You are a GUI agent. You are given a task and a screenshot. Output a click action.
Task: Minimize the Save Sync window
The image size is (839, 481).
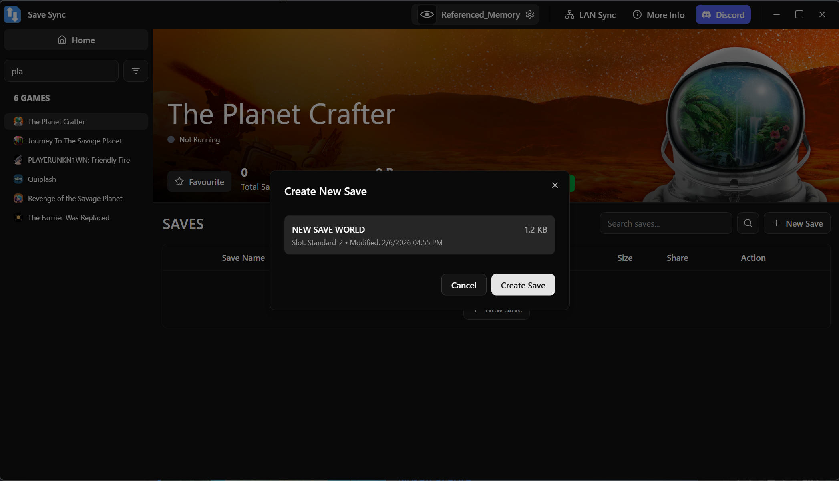tap(776, 14)
